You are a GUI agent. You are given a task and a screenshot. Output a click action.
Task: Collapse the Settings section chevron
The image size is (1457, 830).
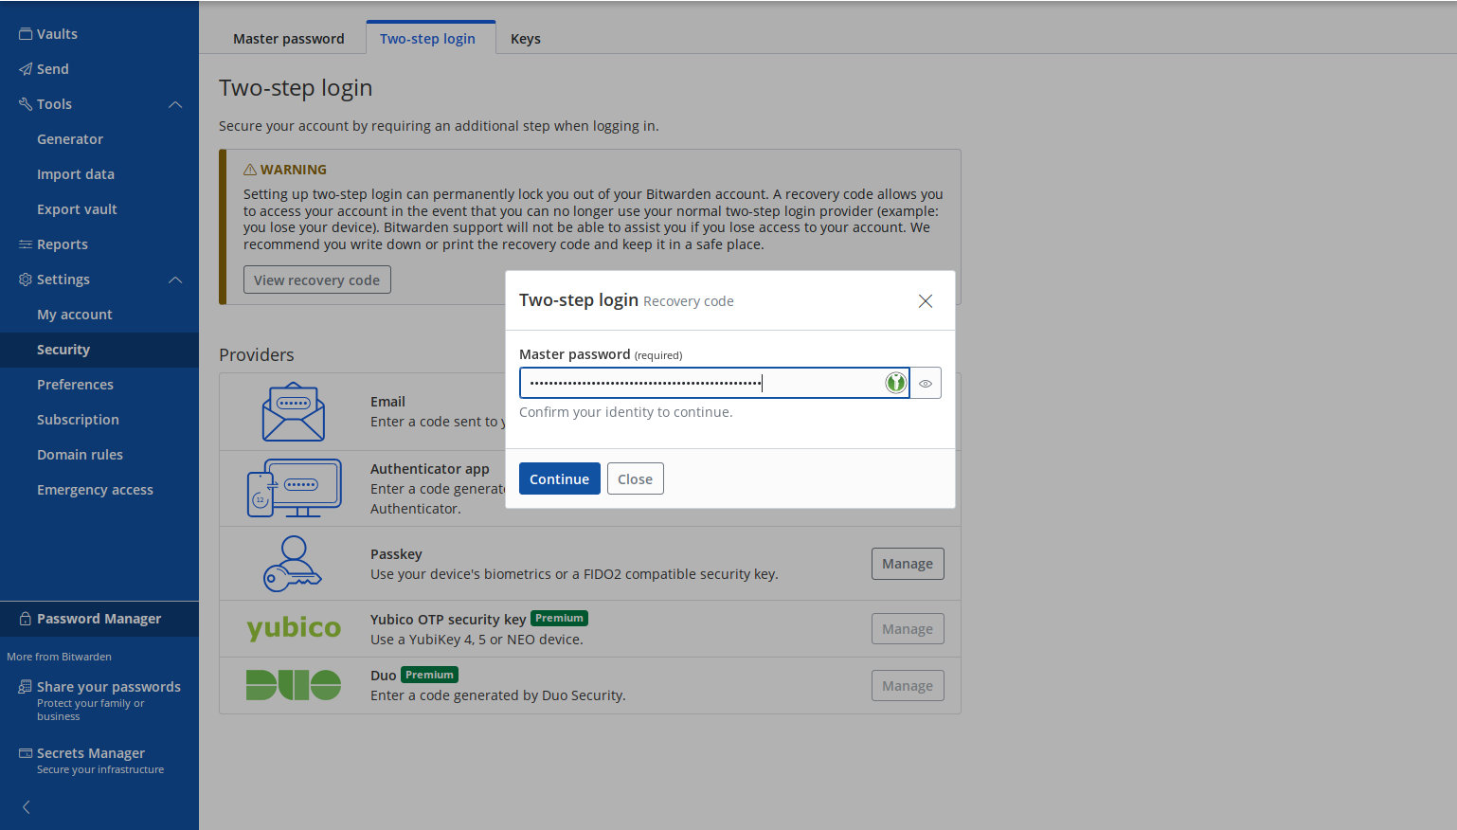[175, 280]
